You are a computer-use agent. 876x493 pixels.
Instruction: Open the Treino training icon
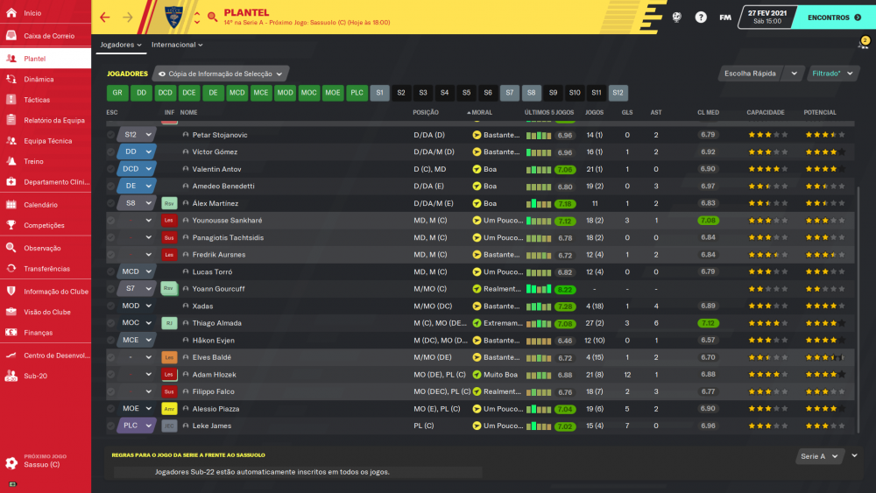pos(11,161)
